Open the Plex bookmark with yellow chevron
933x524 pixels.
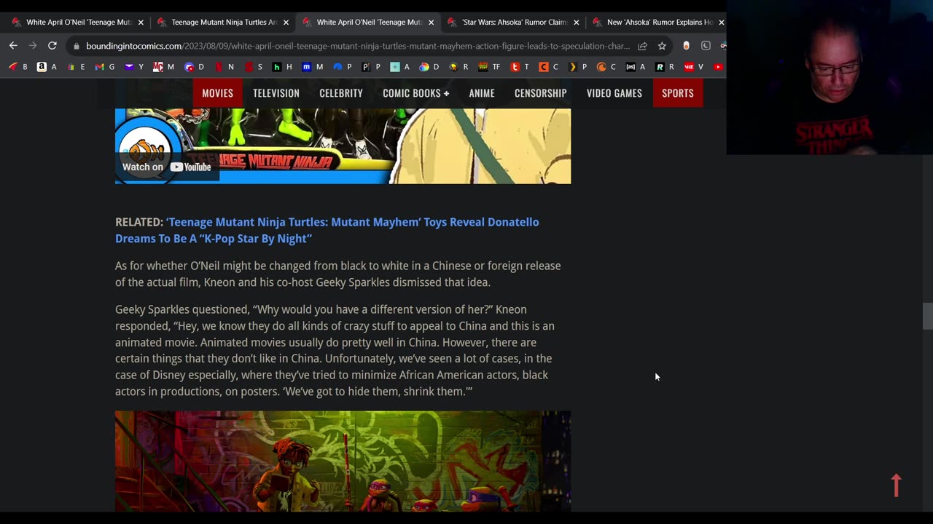[578, 67]
